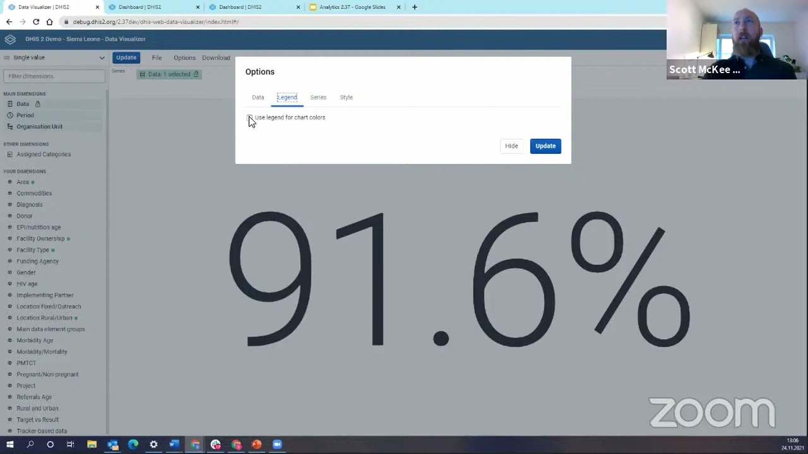
Task: Tick the Use legend for chart colors checkbox
Action: pos(250,118)
